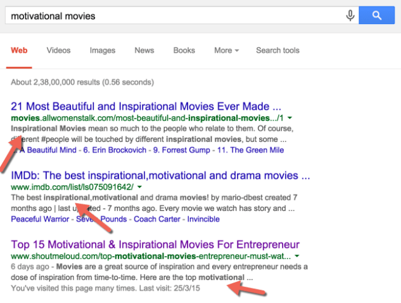The image size is (401, 303).
Task: Open the Seven Pounds sitelink
Action: [101, 219]
